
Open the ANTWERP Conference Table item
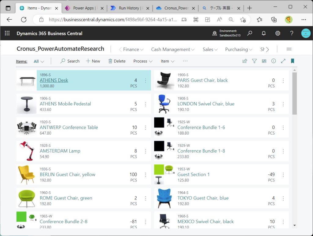(69, 128)
